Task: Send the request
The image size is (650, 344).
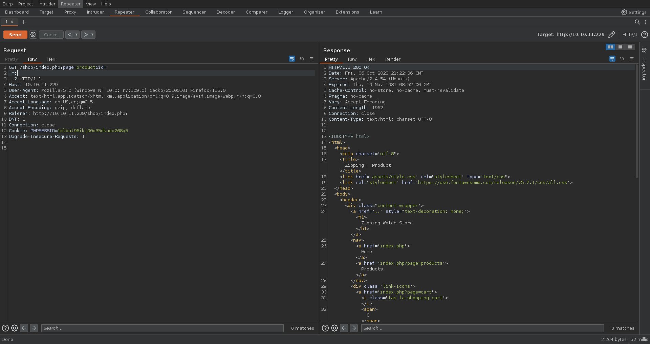Action: [x=15, y=35]
